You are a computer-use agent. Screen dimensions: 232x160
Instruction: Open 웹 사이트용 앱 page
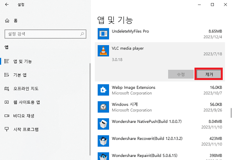pyautogui.click(x=26, y=102)
